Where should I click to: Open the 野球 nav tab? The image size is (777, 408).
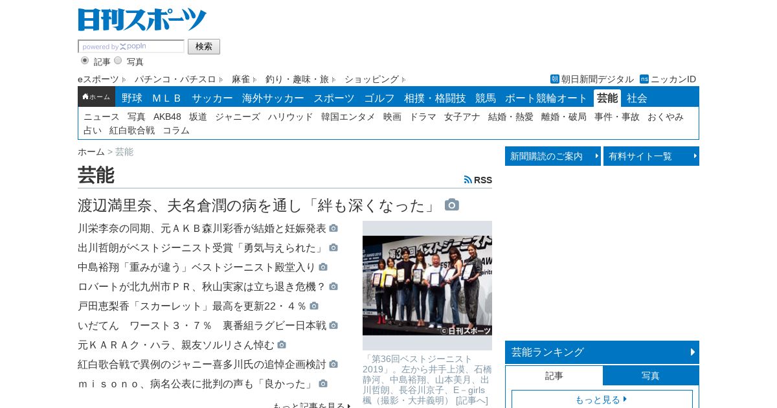[x=132, y=98]
